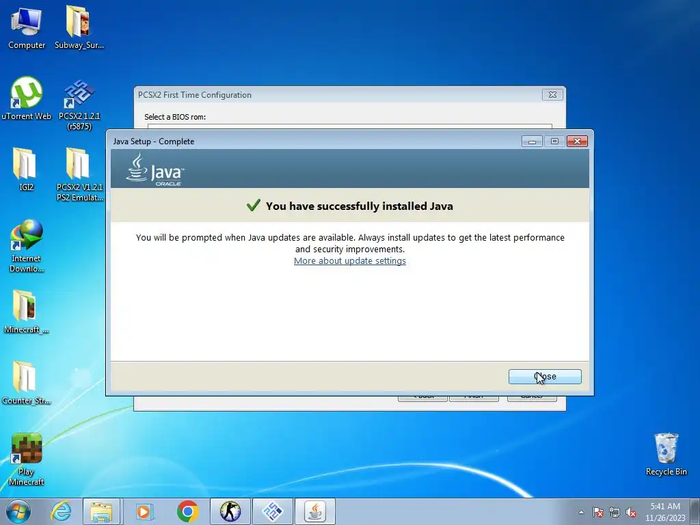Select the Internet Download Manager shortcut

pyautogui.click(x=27, y=245)
